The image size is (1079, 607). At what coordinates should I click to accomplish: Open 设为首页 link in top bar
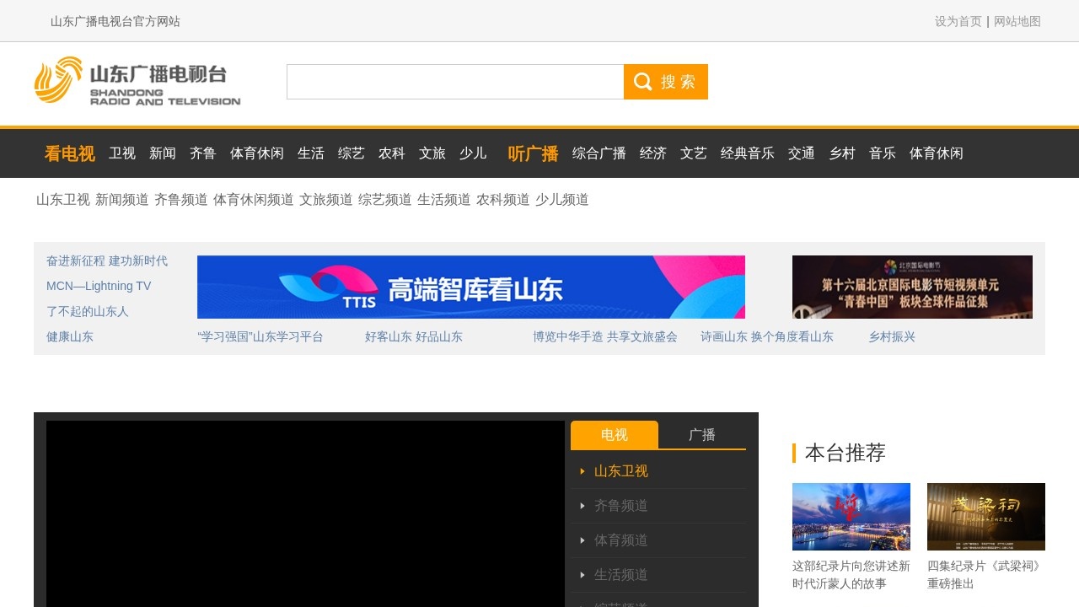pyautogui.click(x=958, y=21)
